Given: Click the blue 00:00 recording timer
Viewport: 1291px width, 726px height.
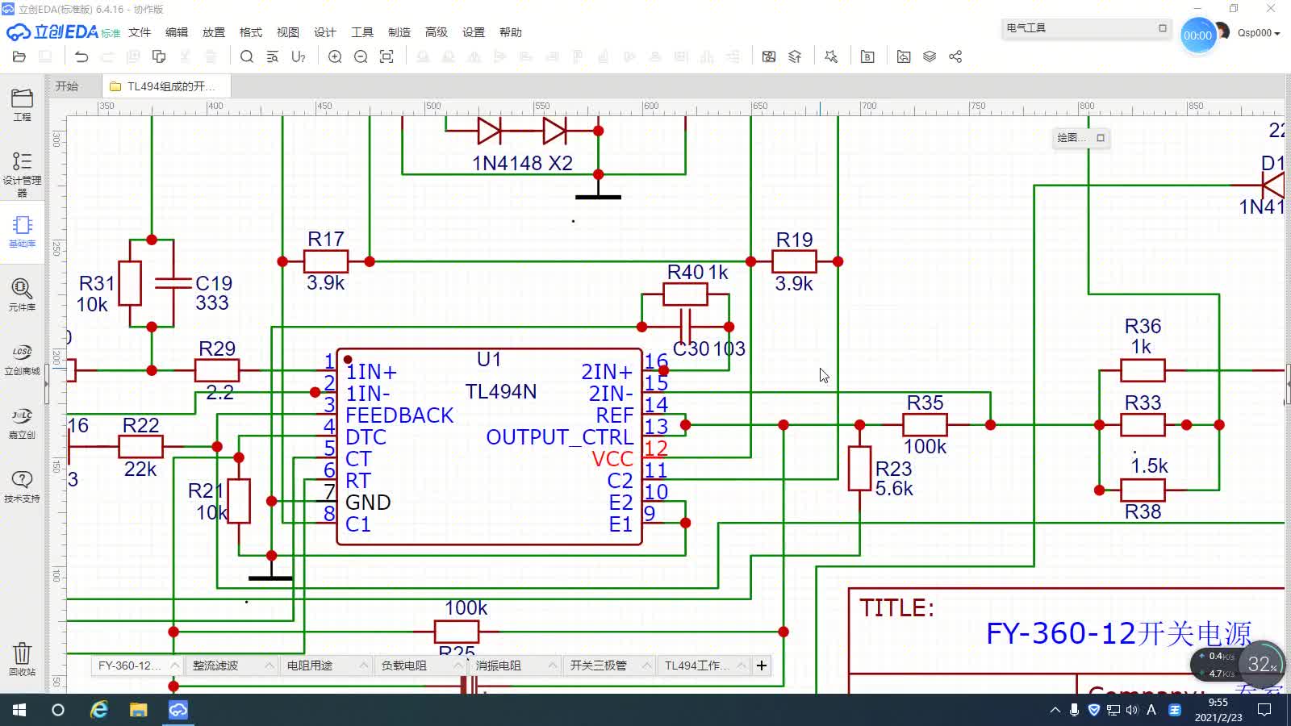Looking at the screenshot, I should pyautogui.click(x=1197, y=35).
